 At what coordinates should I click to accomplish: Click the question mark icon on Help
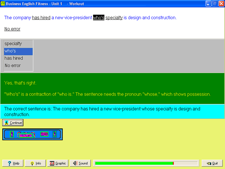[x=10, y=163]
